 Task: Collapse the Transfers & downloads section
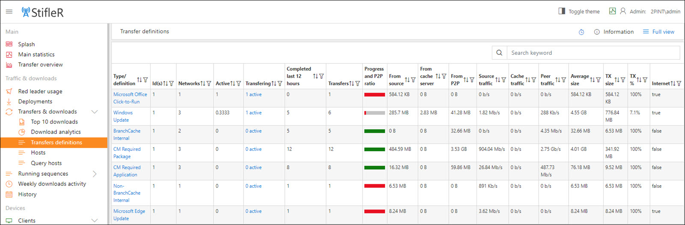coord(95,112)
